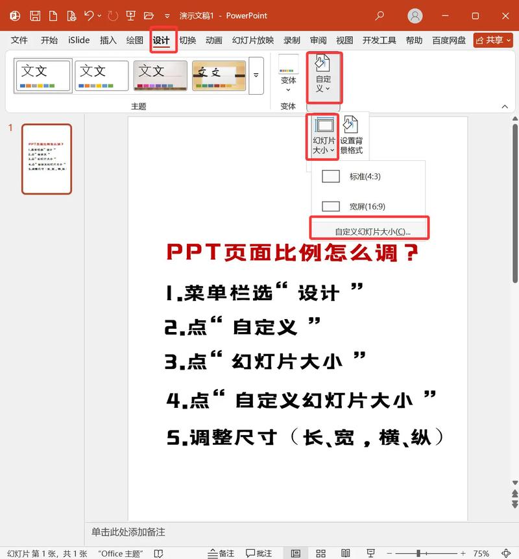519x559 pixels.
Task: Create a new blank document icon
Action: pyautogui.click(x=53, y=16)
